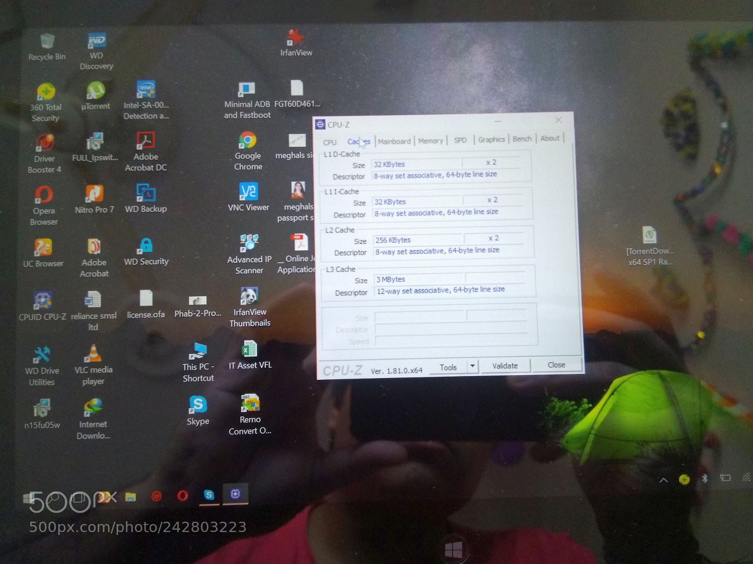Screen dimensions: 753x564
Task: Open the WD Drive Utilities icon
Action: pos(42,367)
